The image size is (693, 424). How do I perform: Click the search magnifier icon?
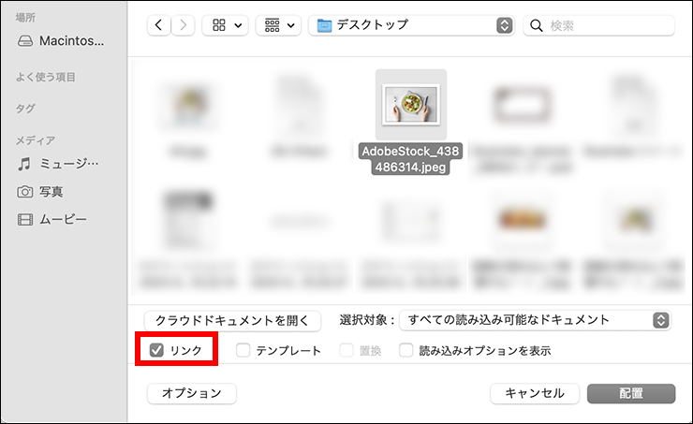coord(536,25)
